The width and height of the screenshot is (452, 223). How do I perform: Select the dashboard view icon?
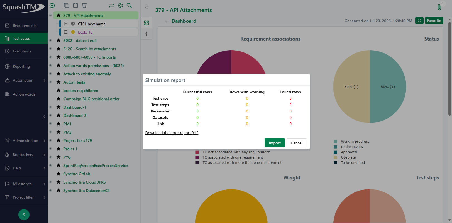[146, 23]
